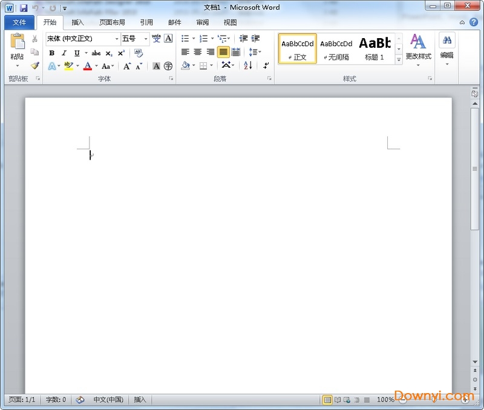Image resolution: width=484 pixels, height=410 pixels.
Task: Switch to the 插入 ribbon tab
Action: click(77, 22)
